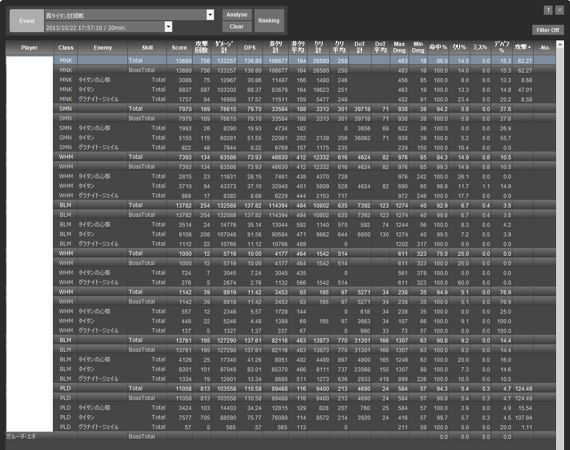Close the parser window with X icon
This screenshot has width=570, height=450.
coord(559,10)
